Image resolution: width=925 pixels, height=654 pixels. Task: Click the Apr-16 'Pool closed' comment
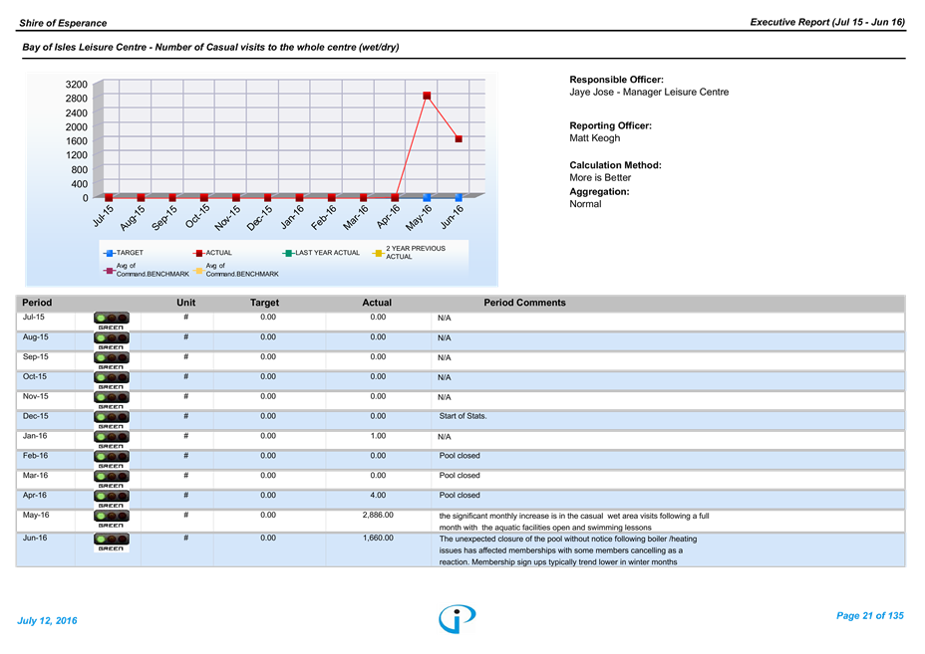(x=460, y=496)
